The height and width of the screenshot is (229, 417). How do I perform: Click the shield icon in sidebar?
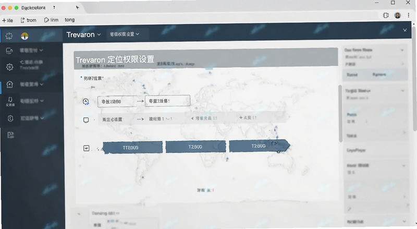[x=10, y=118]
